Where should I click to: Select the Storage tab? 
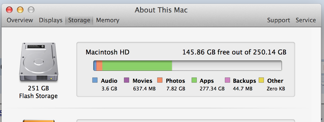79,20
